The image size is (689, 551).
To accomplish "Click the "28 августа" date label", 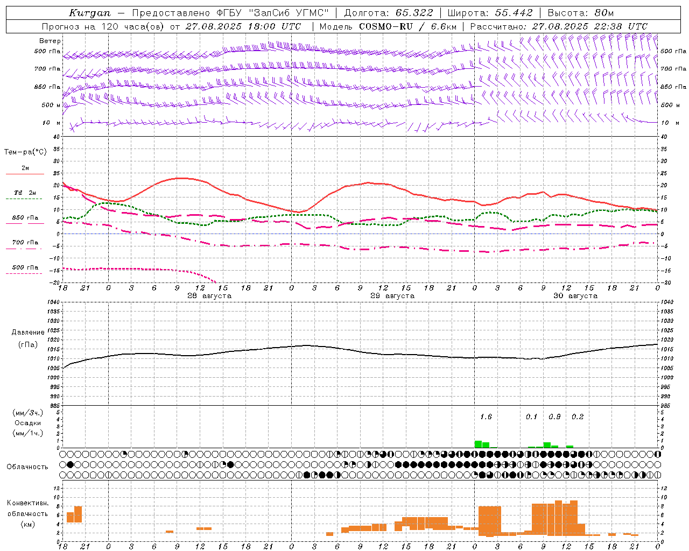I will (209, 296).
